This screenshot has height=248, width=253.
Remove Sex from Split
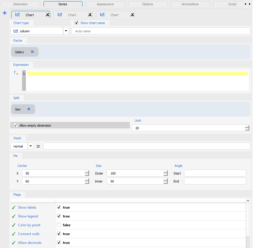[29, 109]
